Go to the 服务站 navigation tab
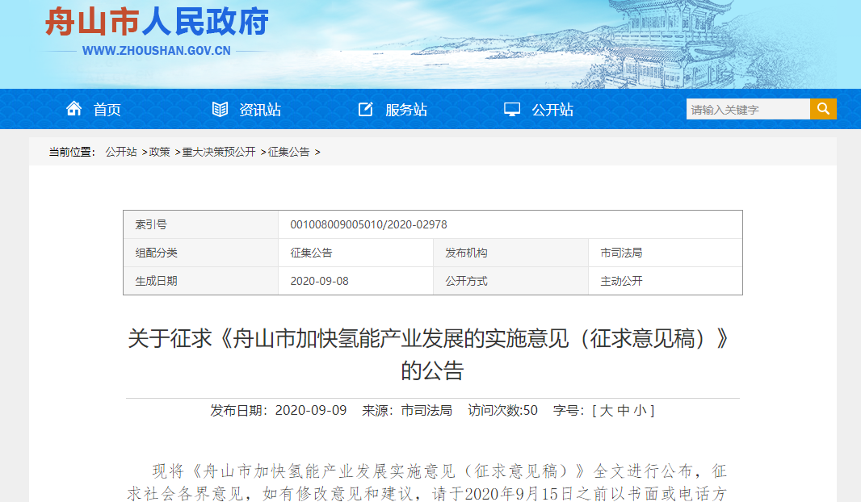Screen dimensions: 861x502 [x=406, y=110]
